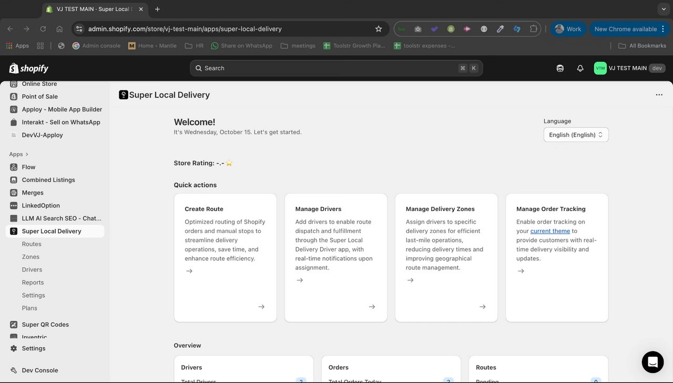Viewport: 673px width, 383px height.
Task: Follow the current theme link
Action: (x=550, y=231)
